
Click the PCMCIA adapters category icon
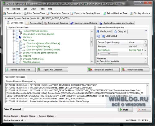[x=20, y=62]
